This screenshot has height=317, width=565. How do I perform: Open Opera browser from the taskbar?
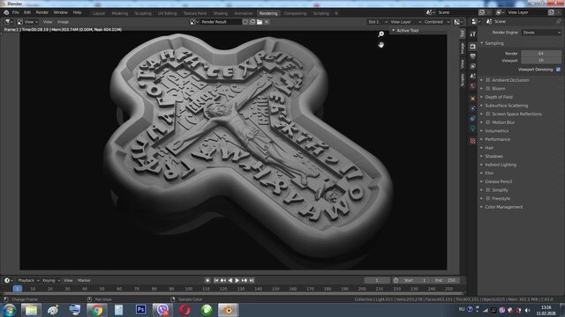coord(185,310)
